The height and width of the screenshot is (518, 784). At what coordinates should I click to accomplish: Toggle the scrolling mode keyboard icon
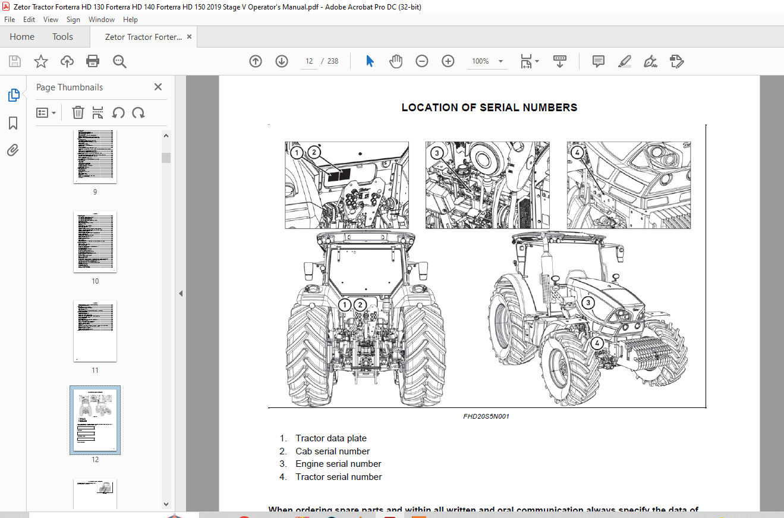[x=559, y=61]
